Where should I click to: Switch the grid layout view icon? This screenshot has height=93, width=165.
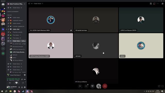[151, 4]
